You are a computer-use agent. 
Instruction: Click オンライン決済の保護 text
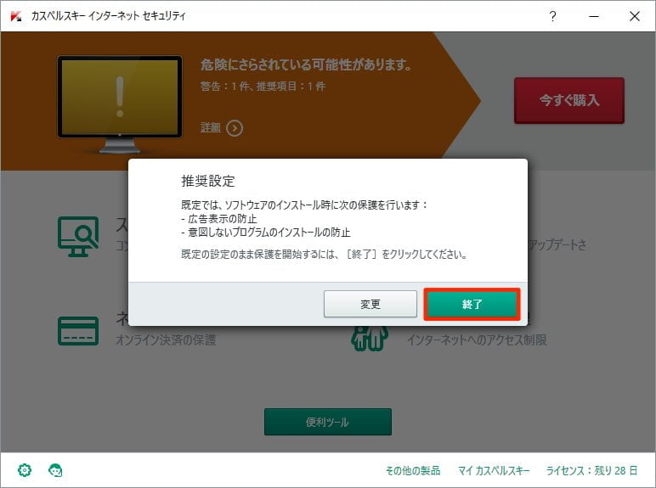(x=166, y=340)
